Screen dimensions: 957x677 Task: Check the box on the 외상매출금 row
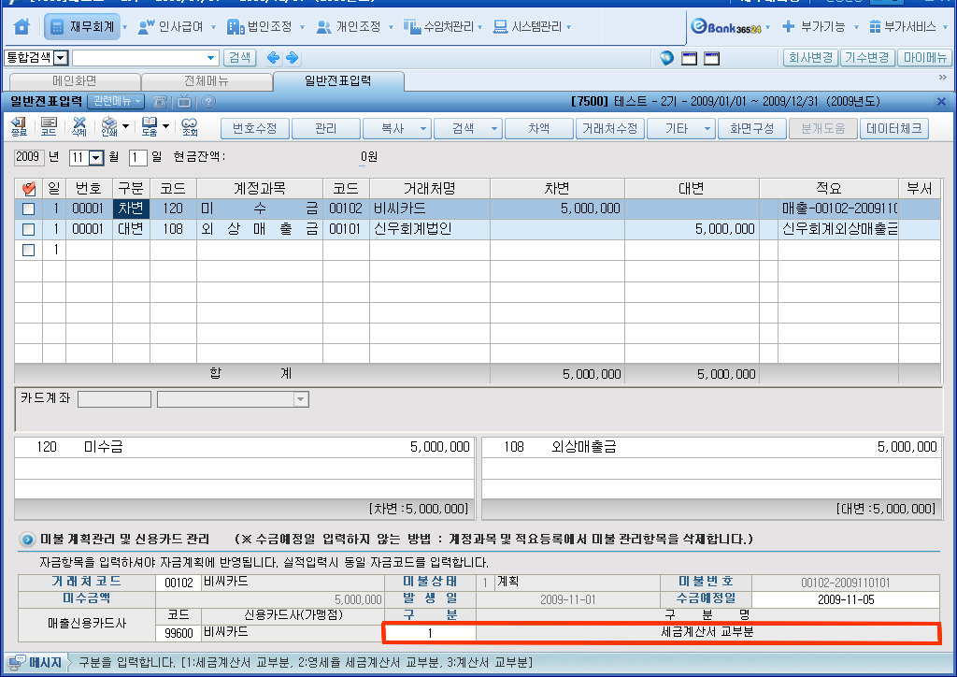pyautogui.click(x=28, y=229)
